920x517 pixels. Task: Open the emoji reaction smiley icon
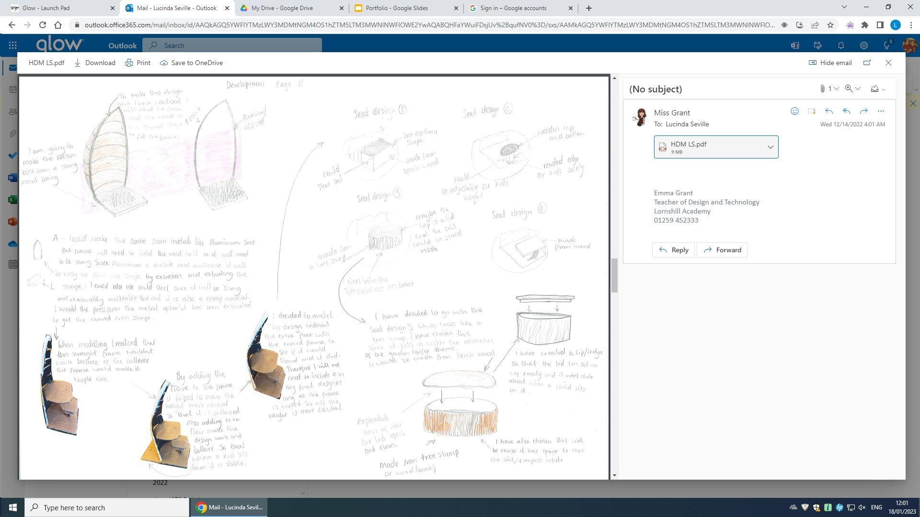tap(794, 111)
